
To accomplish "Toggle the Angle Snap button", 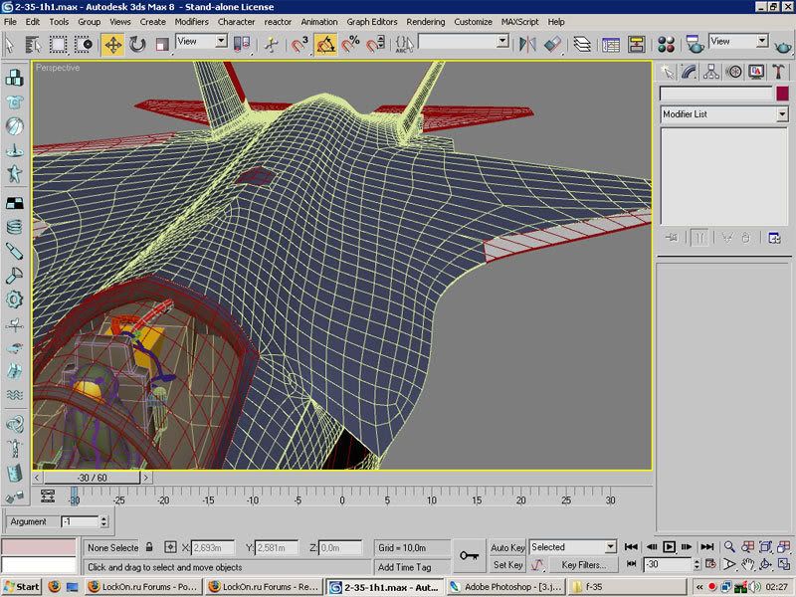I will [325, 44].
